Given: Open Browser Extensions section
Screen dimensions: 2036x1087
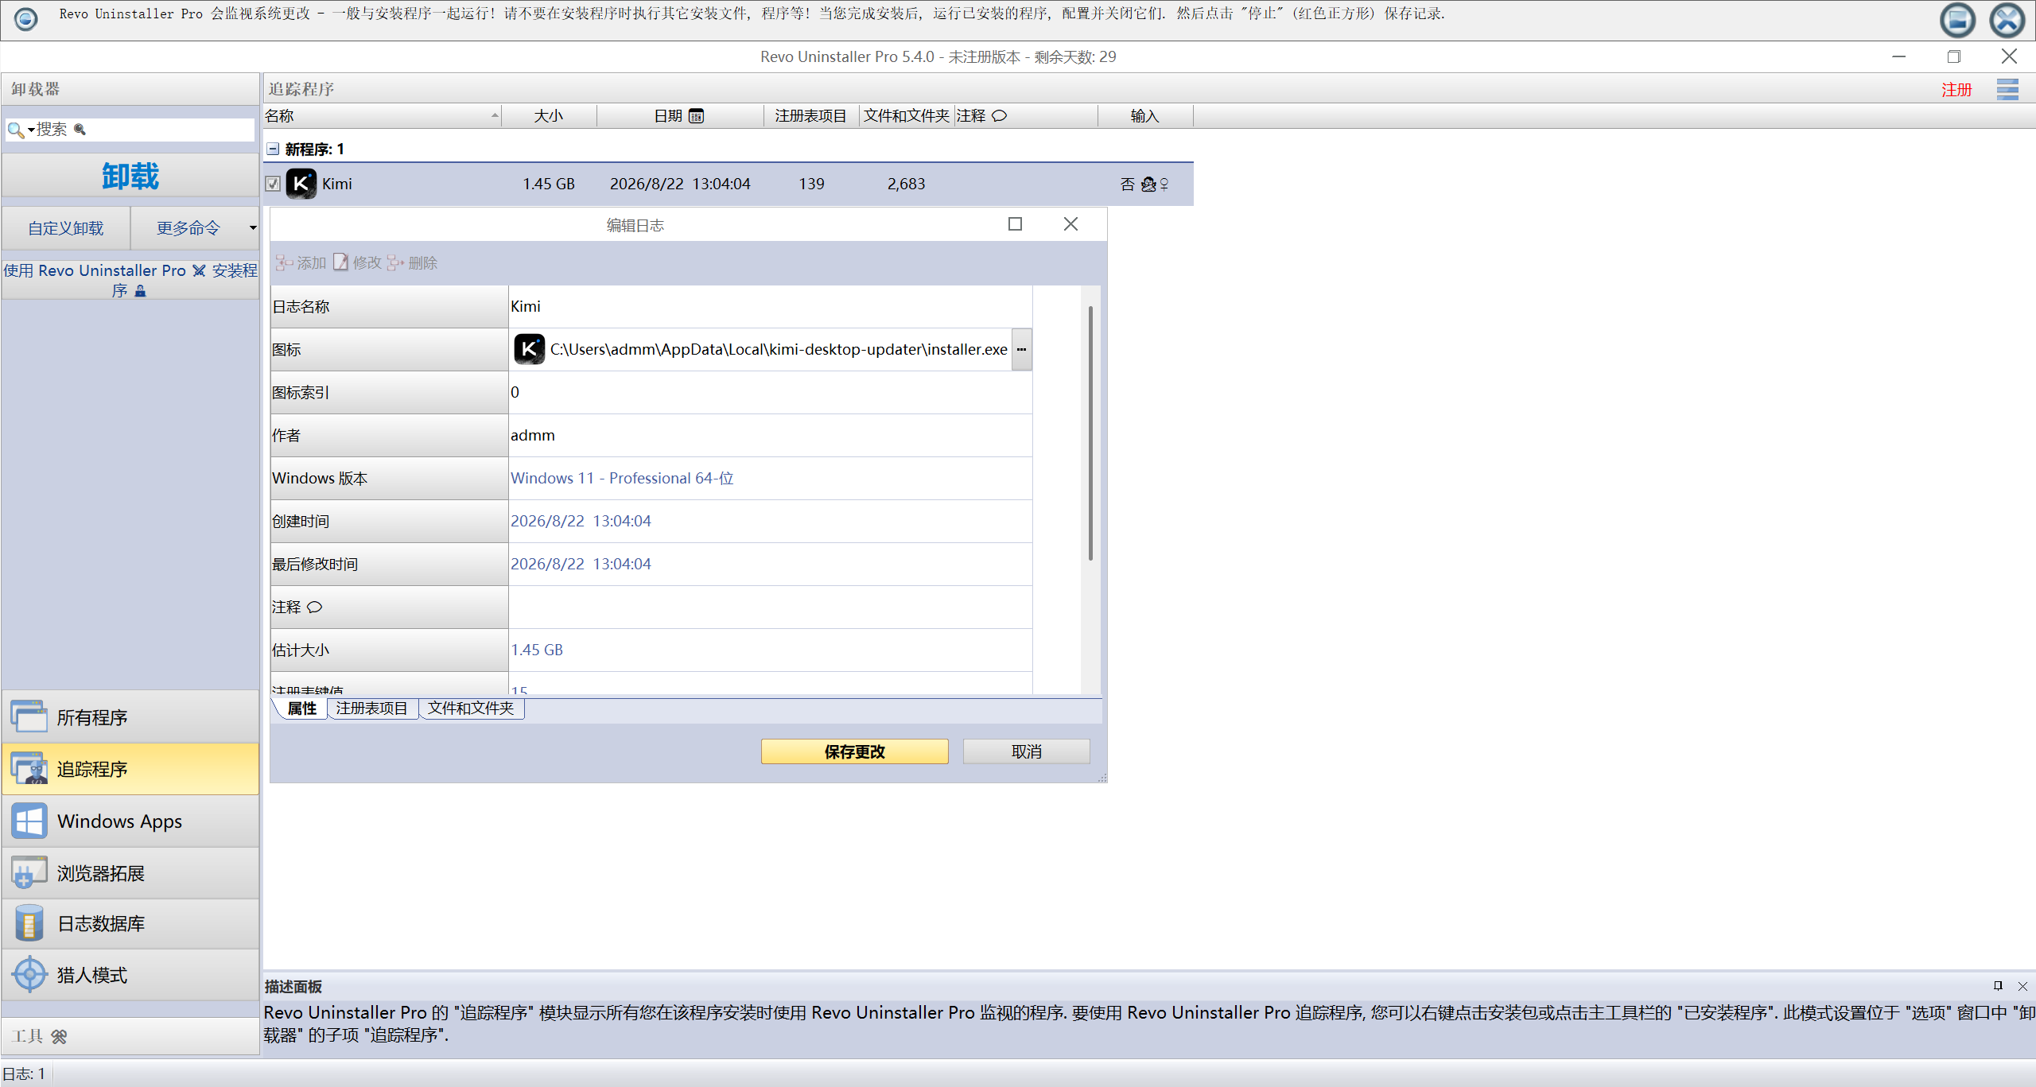Looking at the screenshot, I should point(130,872).
